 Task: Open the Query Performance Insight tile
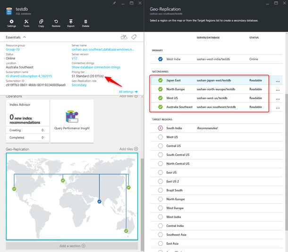click(x=72, y=121)
